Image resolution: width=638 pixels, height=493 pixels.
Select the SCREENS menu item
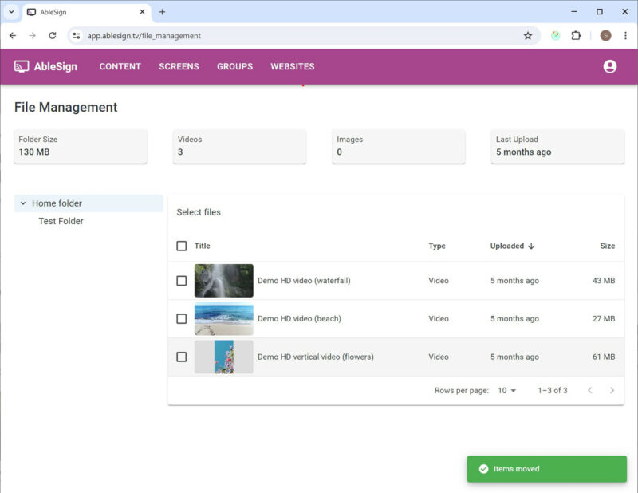click(179, 66)
